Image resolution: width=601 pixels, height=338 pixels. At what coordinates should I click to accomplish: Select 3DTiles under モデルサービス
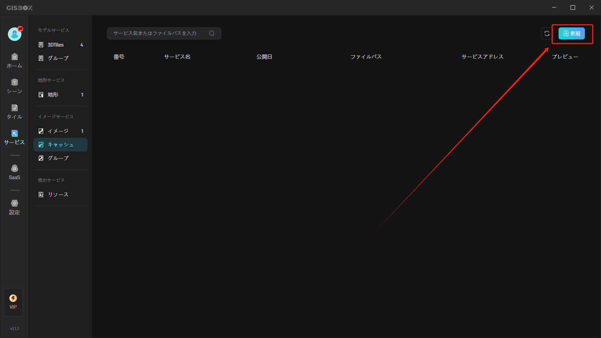tap(60, 45)
